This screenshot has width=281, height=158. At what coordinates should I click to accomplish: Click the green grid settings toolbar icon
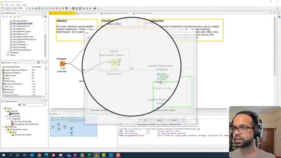click(x=73, y=8)
